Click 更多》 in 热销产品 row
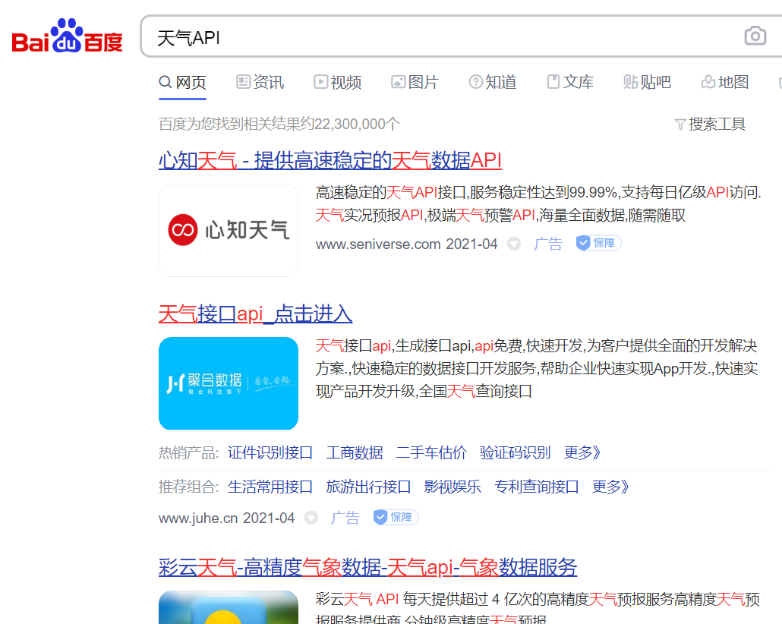 point(582,453)
